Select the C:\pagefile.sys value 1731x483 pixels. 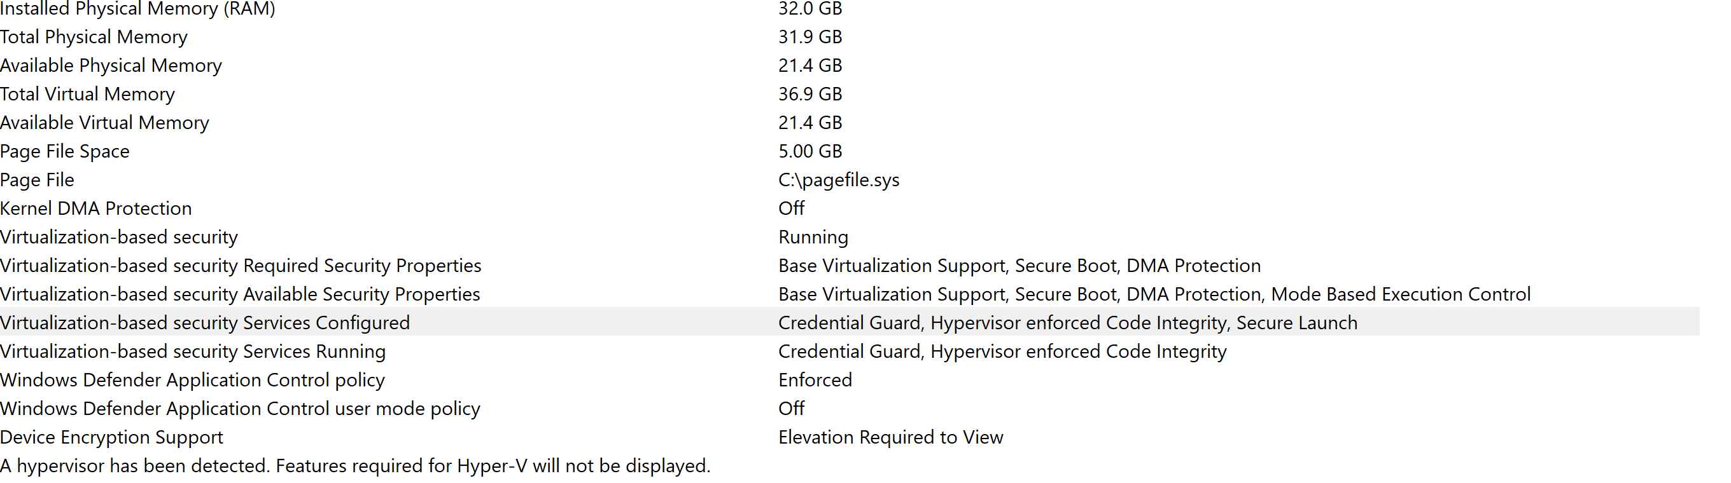[x=838, y=180]
